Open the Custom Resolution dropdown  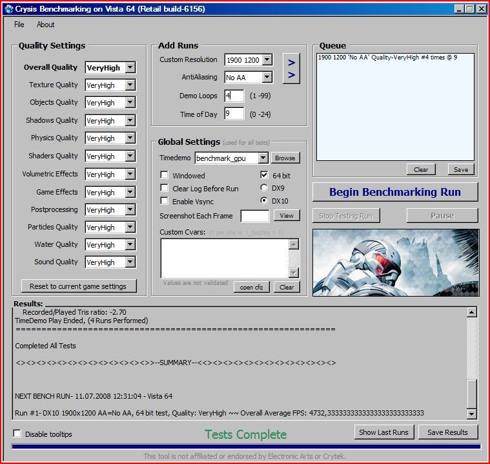(267, 59)
